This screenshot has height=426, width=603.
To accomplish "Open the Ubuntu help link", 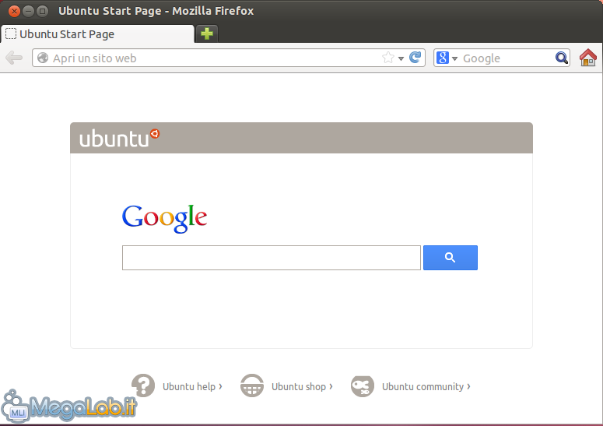I will point(192,386).
